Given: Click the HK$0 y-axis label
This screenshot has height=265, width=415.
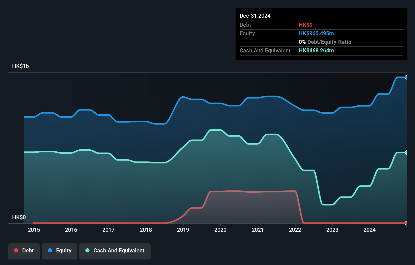Looking at the screenshot, I should pos(19,217).
